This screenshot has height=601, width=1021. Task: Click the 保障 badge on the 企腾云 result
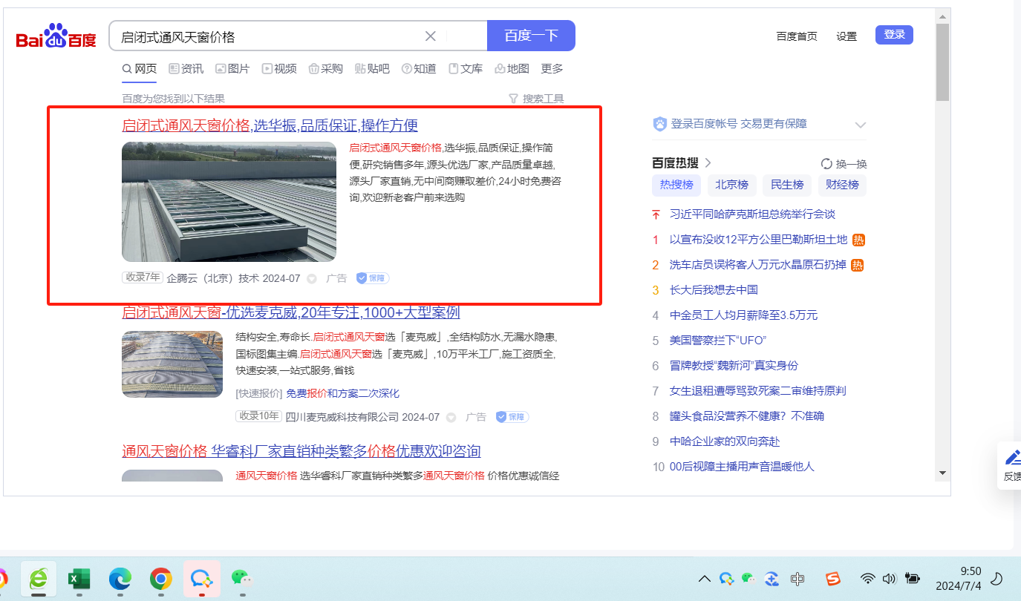(x=372, y=278)
